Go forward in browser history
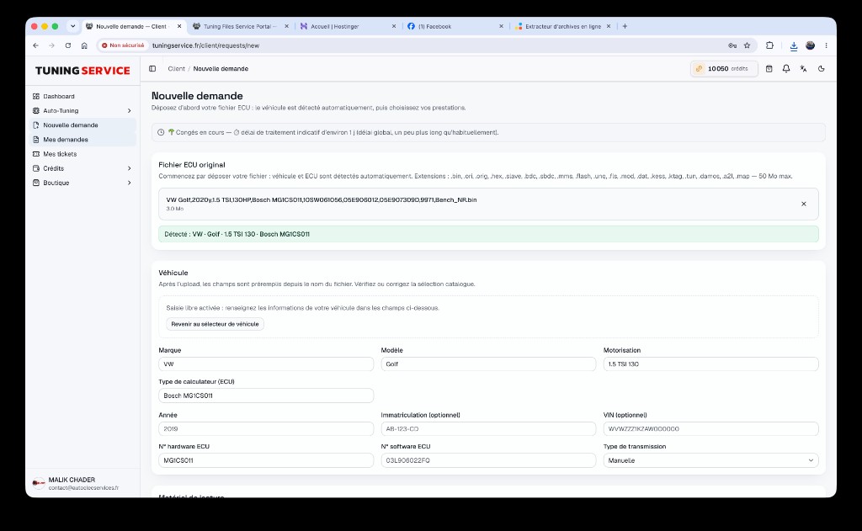862x531 pixels. coord(51,45)
